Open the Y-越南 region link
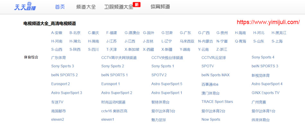The width and height of the screenshot is (305, 125). (185, 49)
